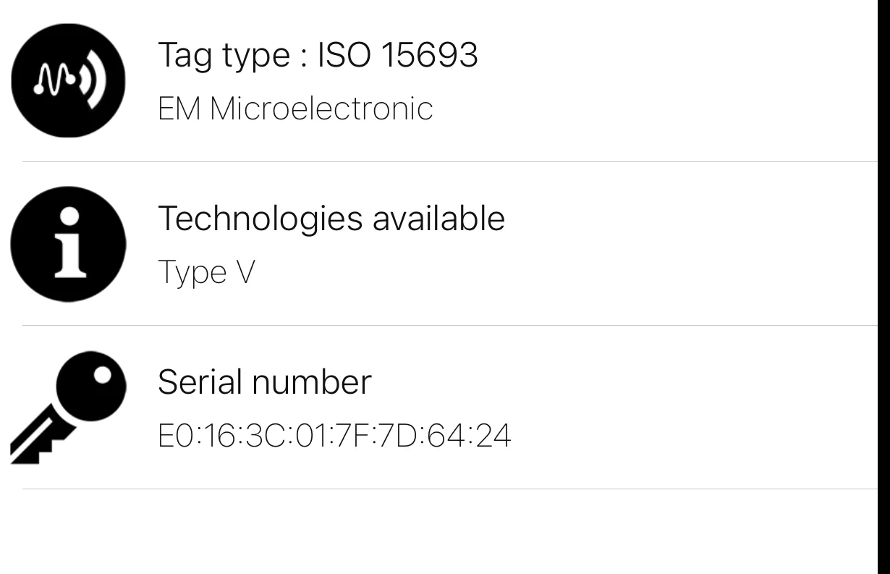Click the divider line below EM Microelectronic

point(449,161)
